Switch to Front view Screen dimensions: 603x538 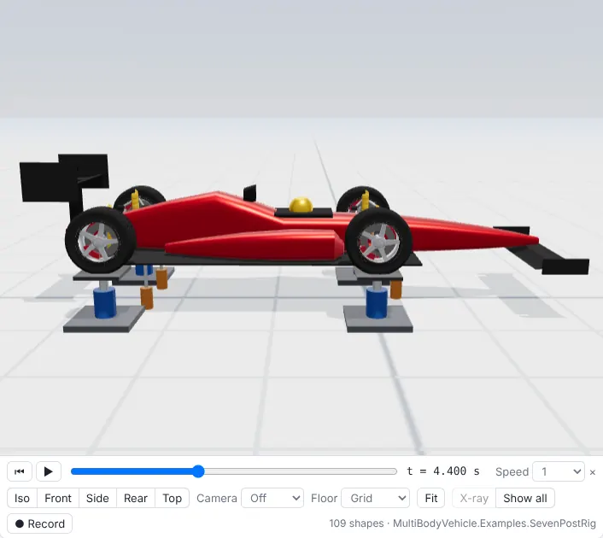58,498
